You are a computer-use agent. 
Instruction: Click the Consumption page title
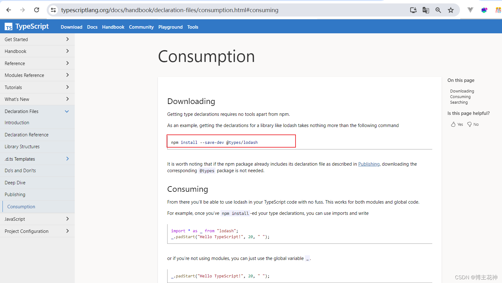coord(206,56)
